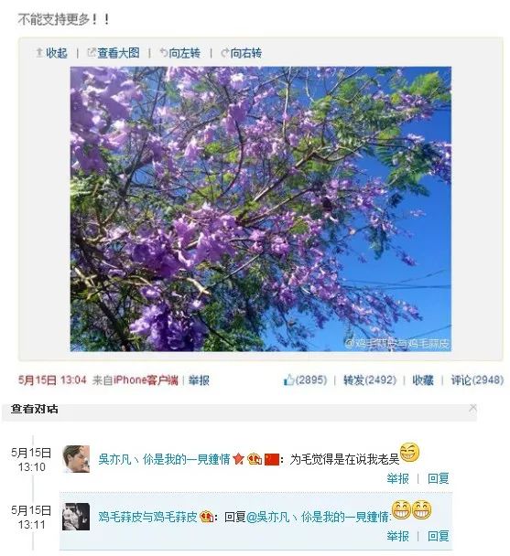Open the iPhone客户端 source link
Screen dimensions: 510x556
tap(146, 380)
